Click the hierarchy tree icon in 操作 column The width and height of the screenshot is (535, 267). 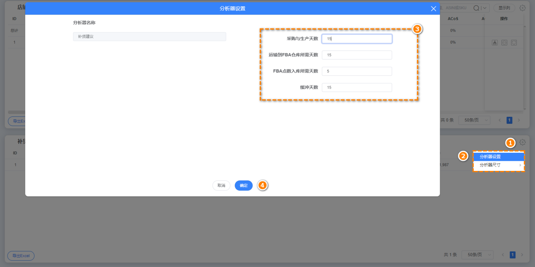495,43
